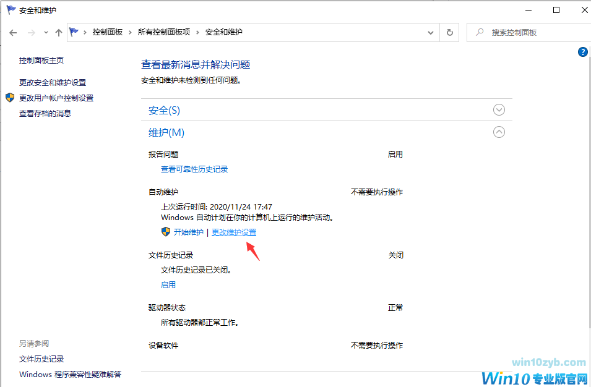Click the magnifier icon in the search box

coord(480,32)
